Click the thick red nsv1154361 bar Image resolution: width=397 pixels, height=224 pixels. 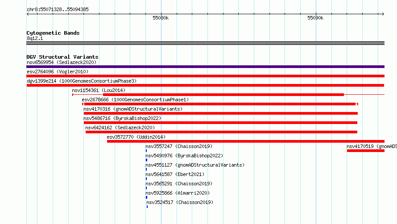pyautogui.click(x=223, y=95)
